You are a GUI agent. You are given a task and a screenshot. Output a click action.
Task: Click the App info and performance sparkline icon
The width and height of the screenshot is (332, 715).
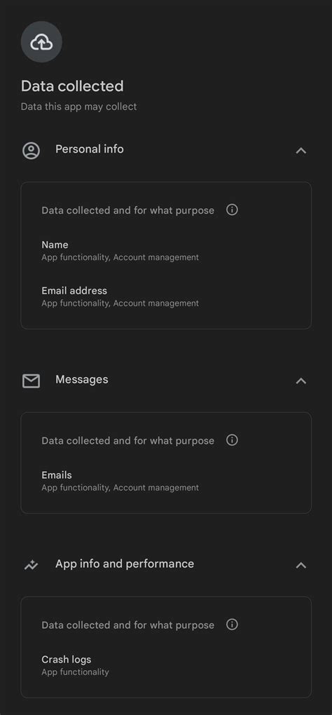pyautogui.click(x=32, y=566)
